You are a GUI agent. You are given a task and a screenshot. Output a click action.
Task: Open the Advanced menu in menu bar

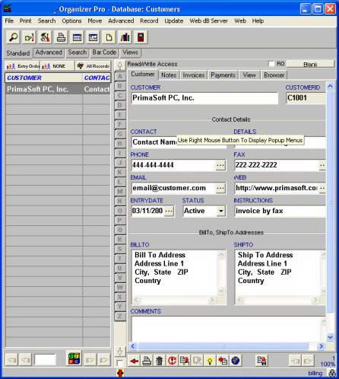(x=121, y=21)
